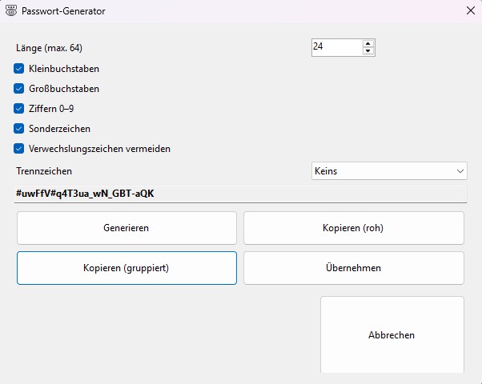Apply the password with Übernehmen
Viewport: 482px width, 384px height.
point(353,268)
